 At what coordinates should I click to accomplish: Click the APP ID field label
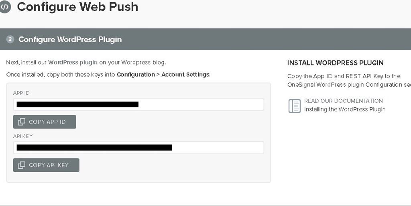tap(21, 93)
